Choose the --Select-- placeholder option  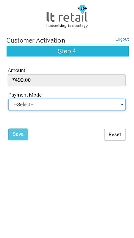24,105
